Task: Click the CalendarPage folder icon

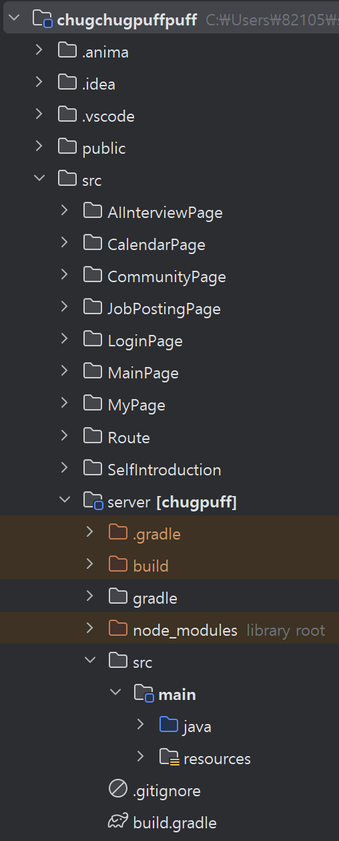Action: 93,243
